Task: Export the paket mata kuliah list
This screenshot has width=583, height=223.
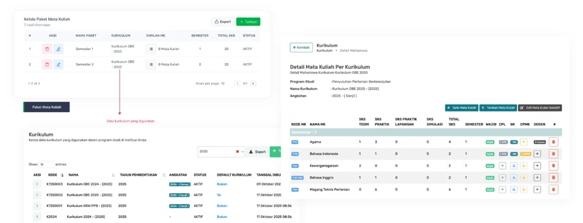Action: [223, 22]
